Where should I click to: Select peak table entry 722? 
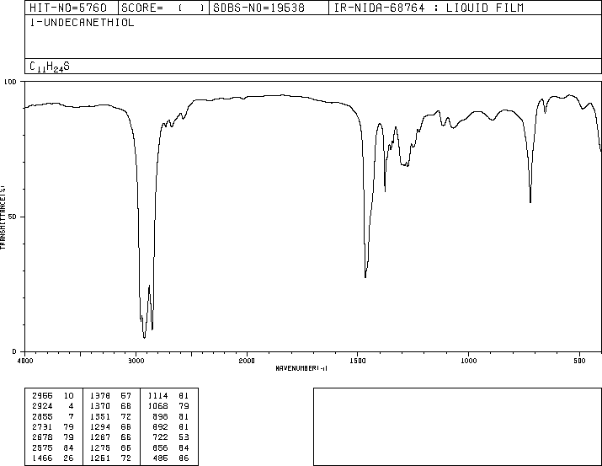click(160, 437)
